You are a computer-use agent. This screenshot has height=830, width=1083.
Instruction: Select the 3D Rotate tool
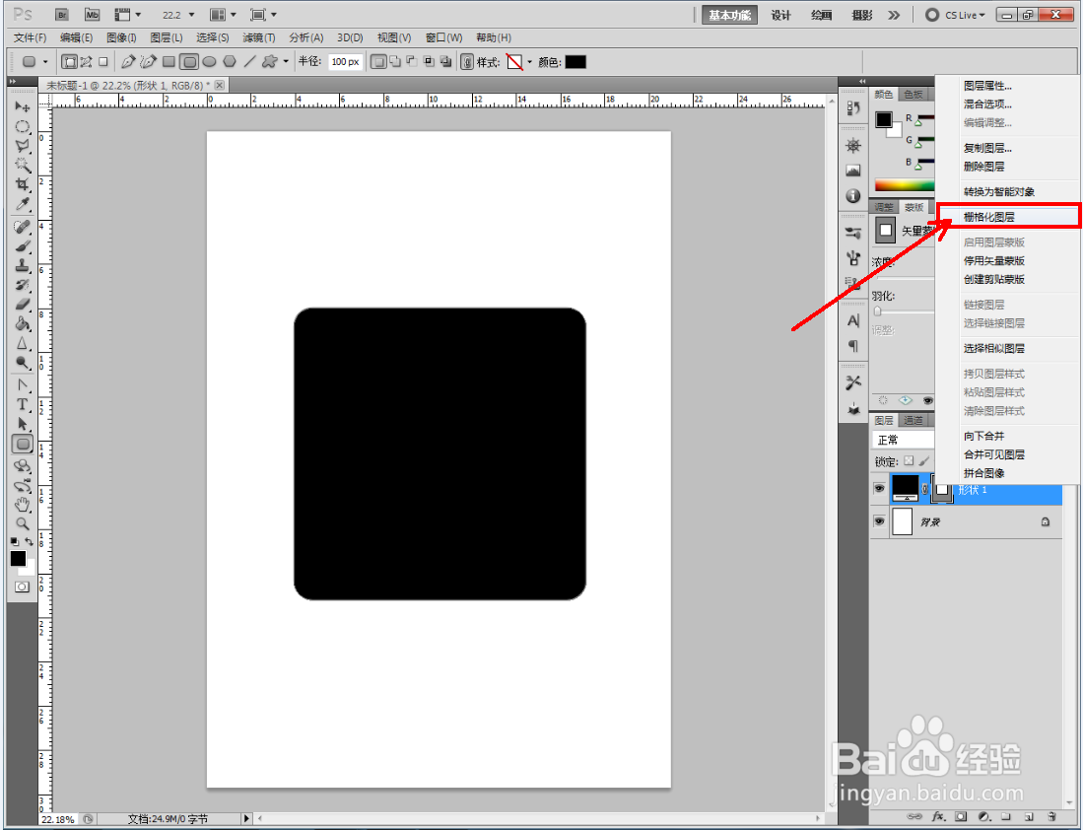tap(22, 466)
